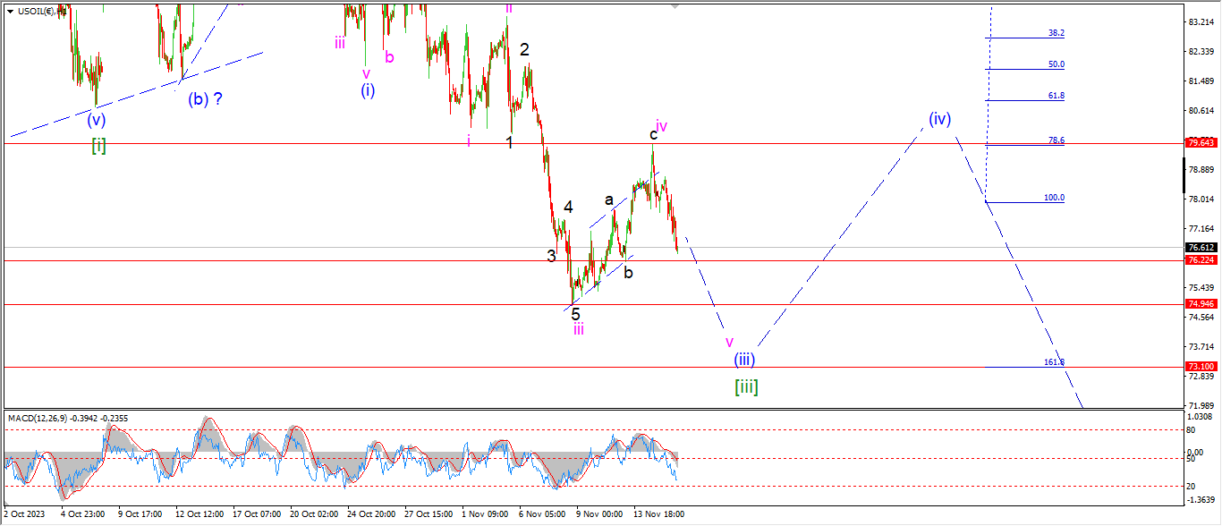Click the 100.0 Fibonacci level label
Viewport: 1222px width, 526px height.
point(1054,198)
